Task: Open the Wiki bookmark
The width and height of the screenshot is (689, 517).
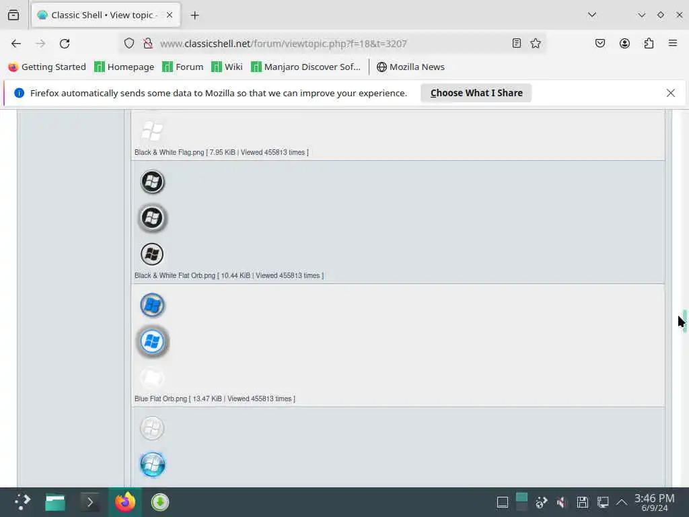Action: tap(227, 67)
